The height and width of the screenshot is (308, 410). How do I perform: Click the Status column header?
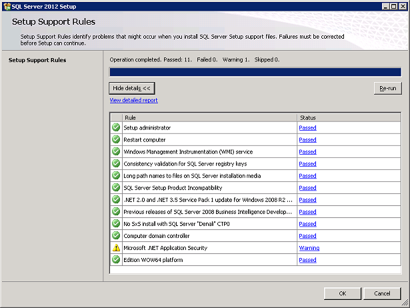[x=349, y=117]
